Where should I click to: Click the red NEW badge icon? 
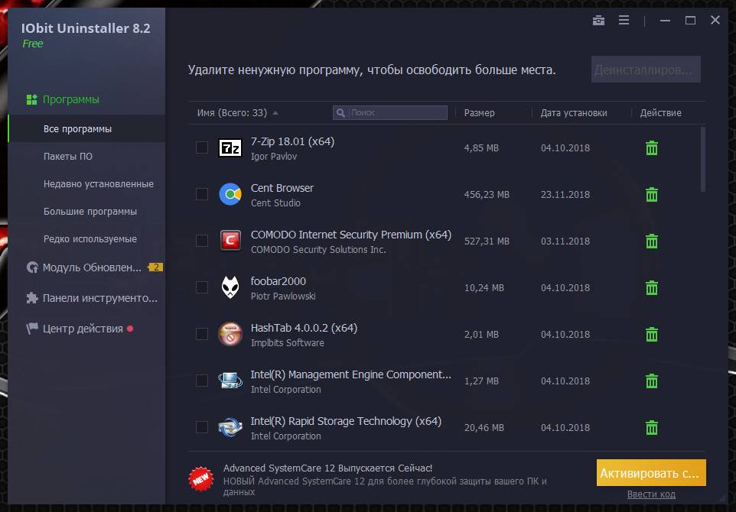click(201, 478)
